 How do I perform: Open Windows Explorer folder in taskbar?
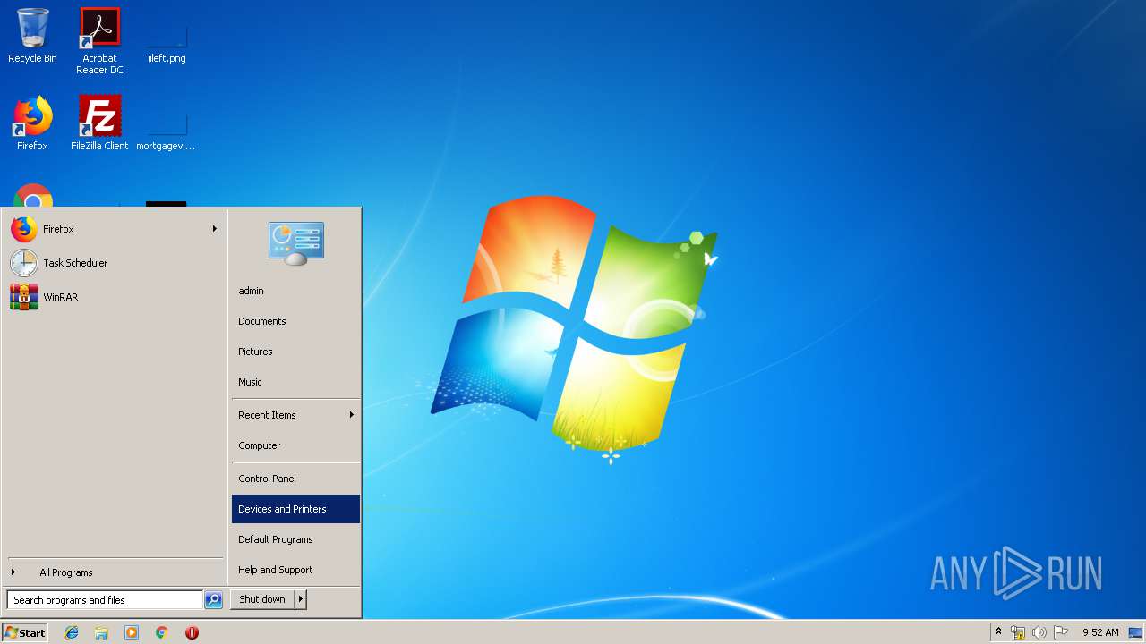(x=101, y=632)
